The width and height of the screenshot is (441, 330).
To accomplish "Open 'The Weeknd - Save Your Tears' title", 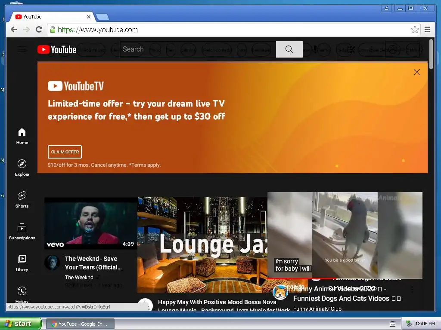I will tap(93, 263).
